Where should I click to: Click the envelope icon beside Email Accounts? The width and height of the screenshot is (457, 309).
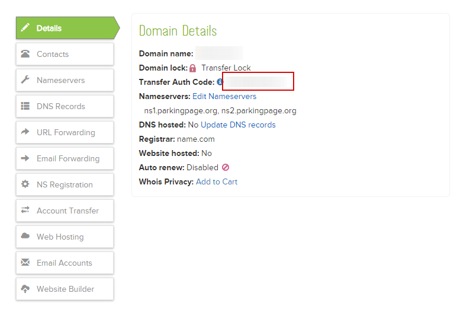tap(25, 263)
